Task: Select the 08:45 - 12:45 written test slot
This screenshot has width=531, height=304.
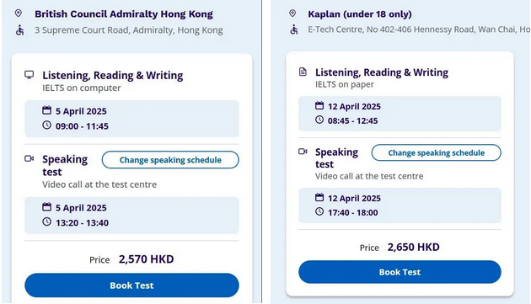Action: pos(400,114)
